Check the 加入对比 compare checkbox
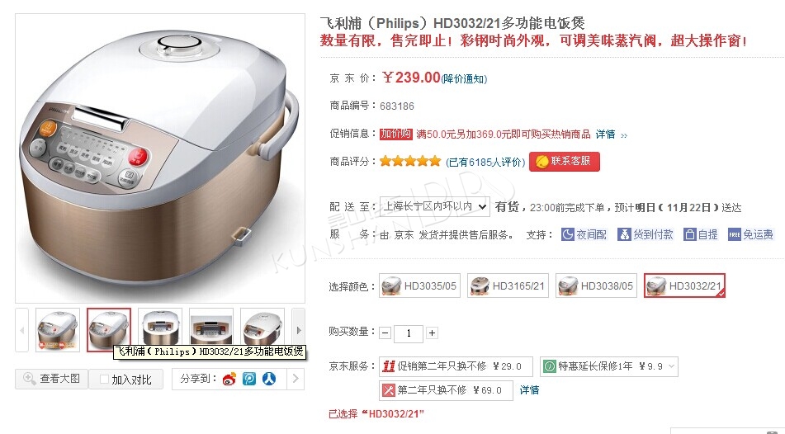This screenshot has width=785, height=434. (x=105, y=380)
